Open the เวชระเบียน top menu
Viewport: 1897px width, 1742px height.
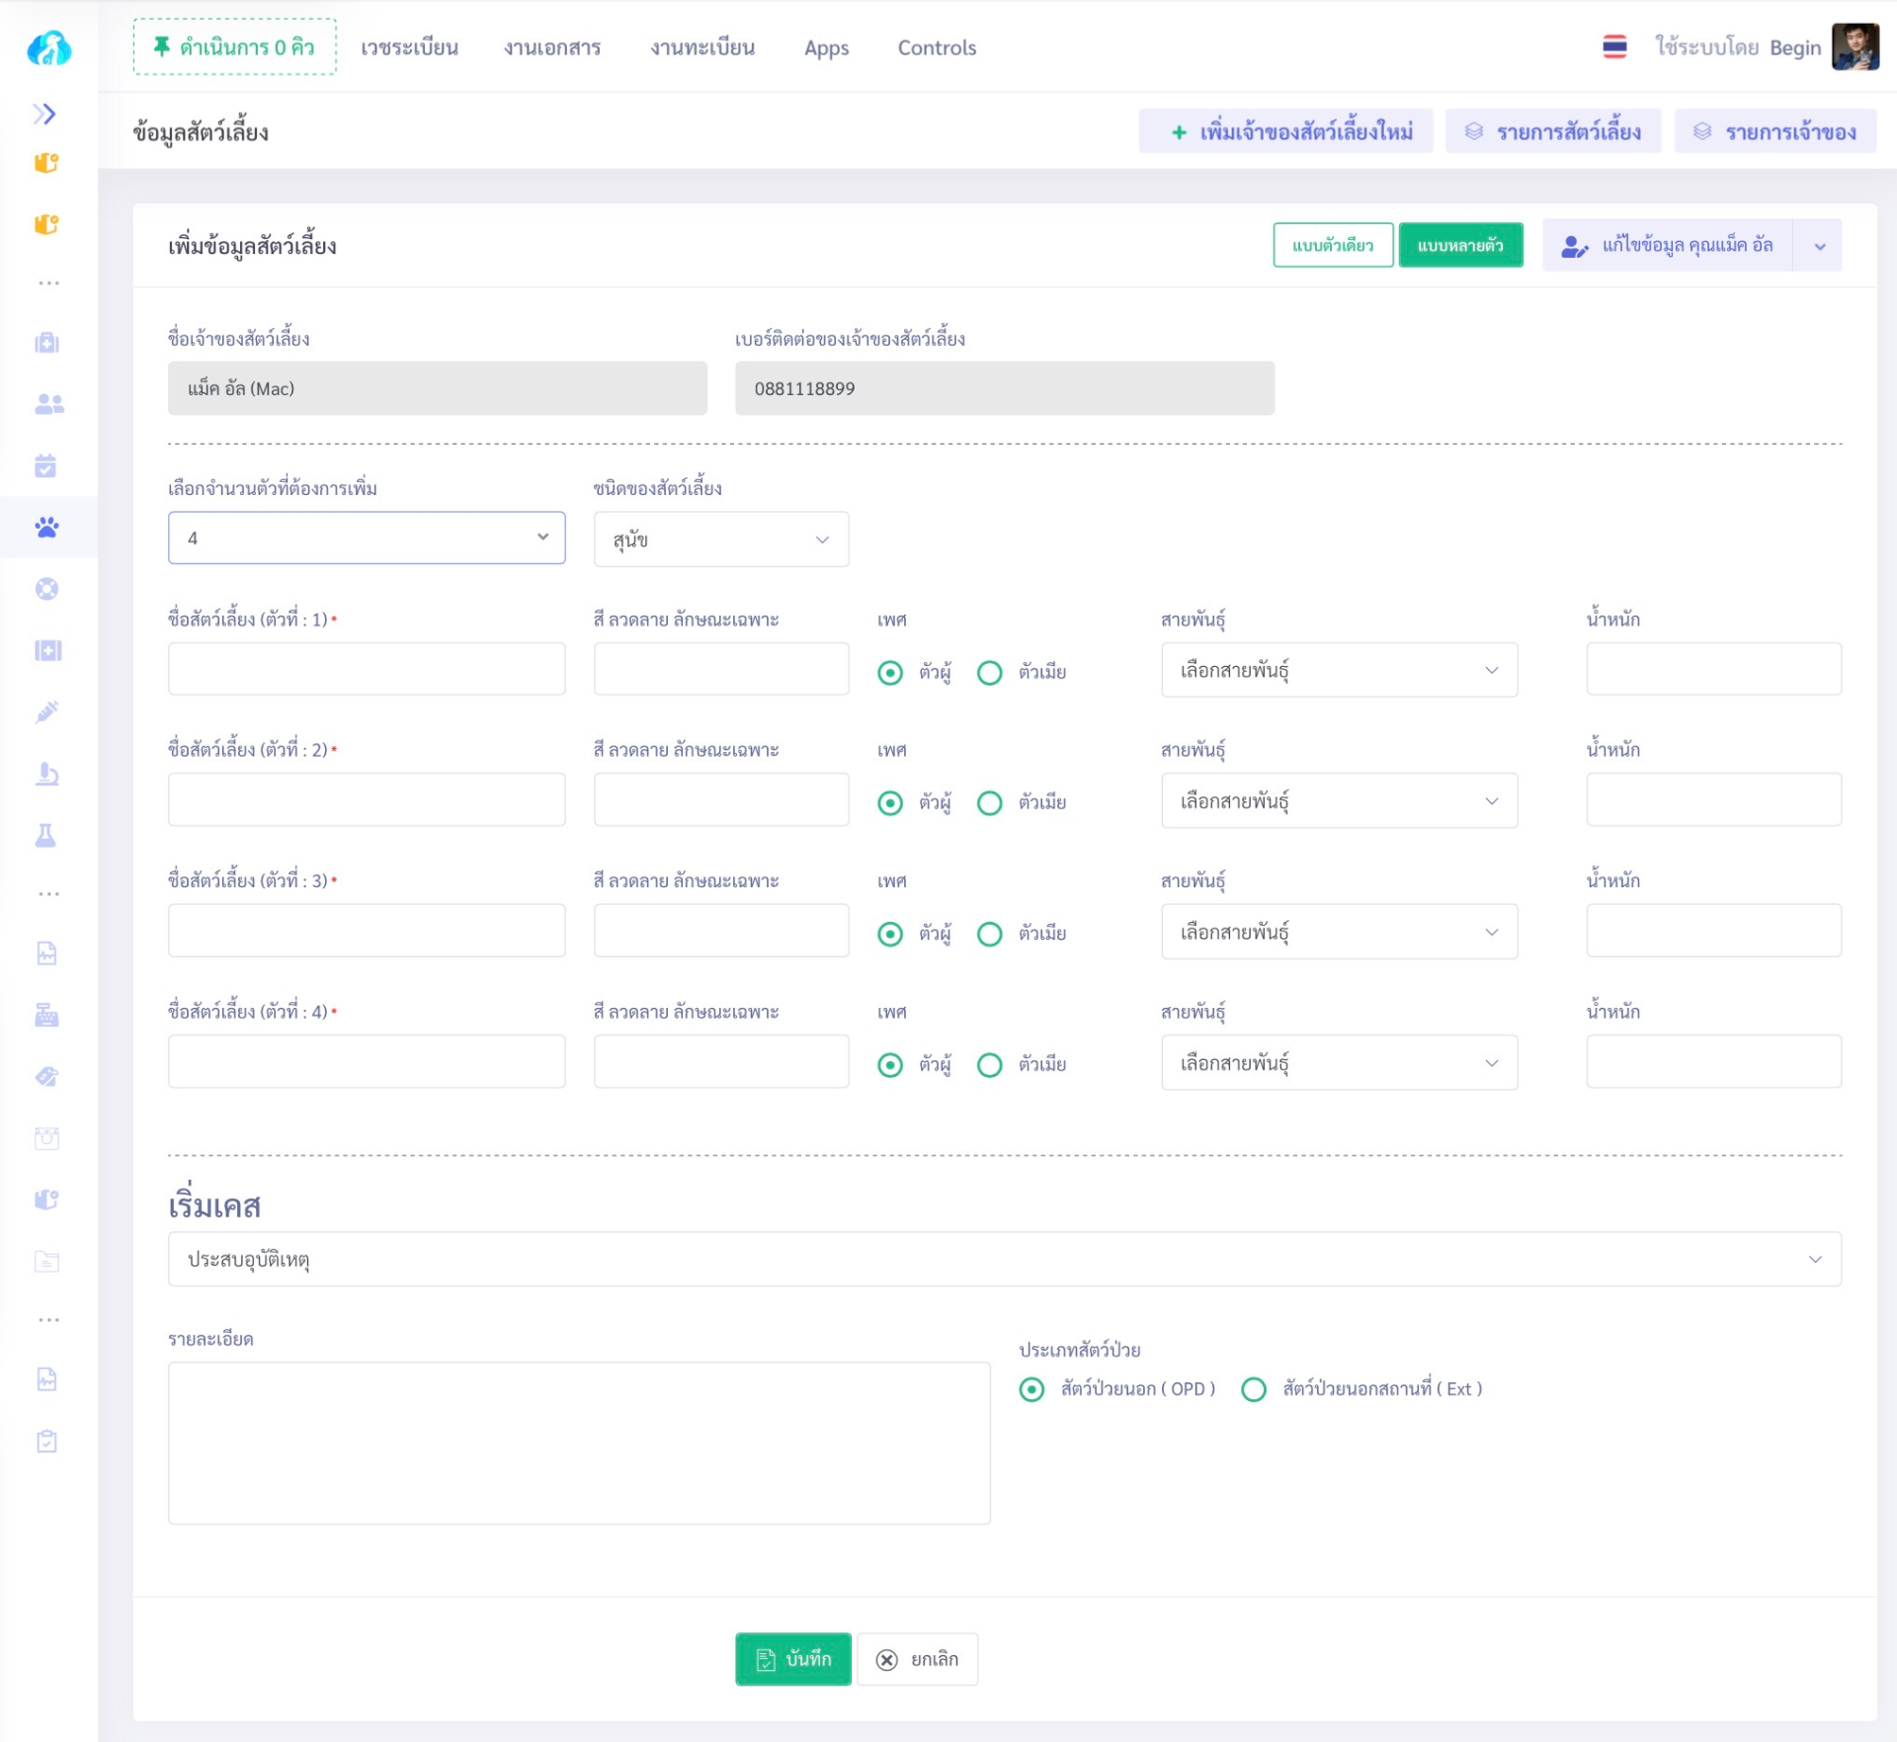409,47
